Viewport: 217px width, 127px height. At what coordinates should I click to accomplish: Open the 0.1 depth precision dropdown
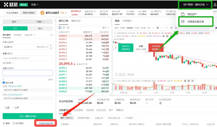click(x=105, y=28)
